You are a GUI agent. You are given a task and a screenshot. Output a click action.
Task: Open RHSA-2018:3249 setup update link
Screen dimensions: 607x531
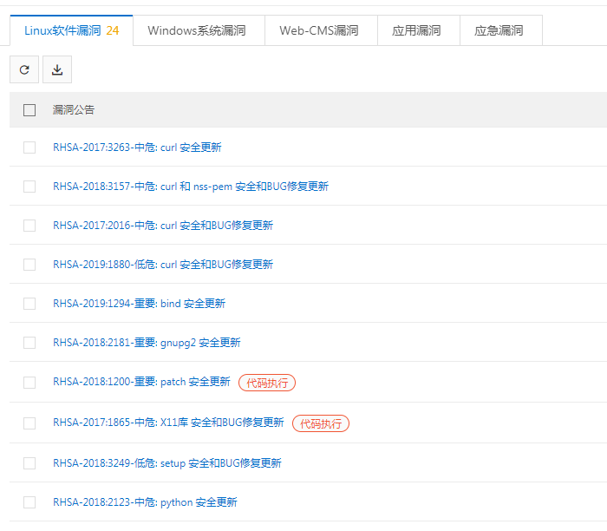pyautogui.click(x=166, y=463)
